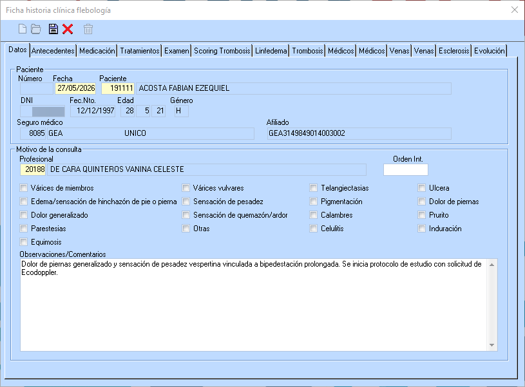
Task: Click the Seguro médico code 8085
Action: 33,133
